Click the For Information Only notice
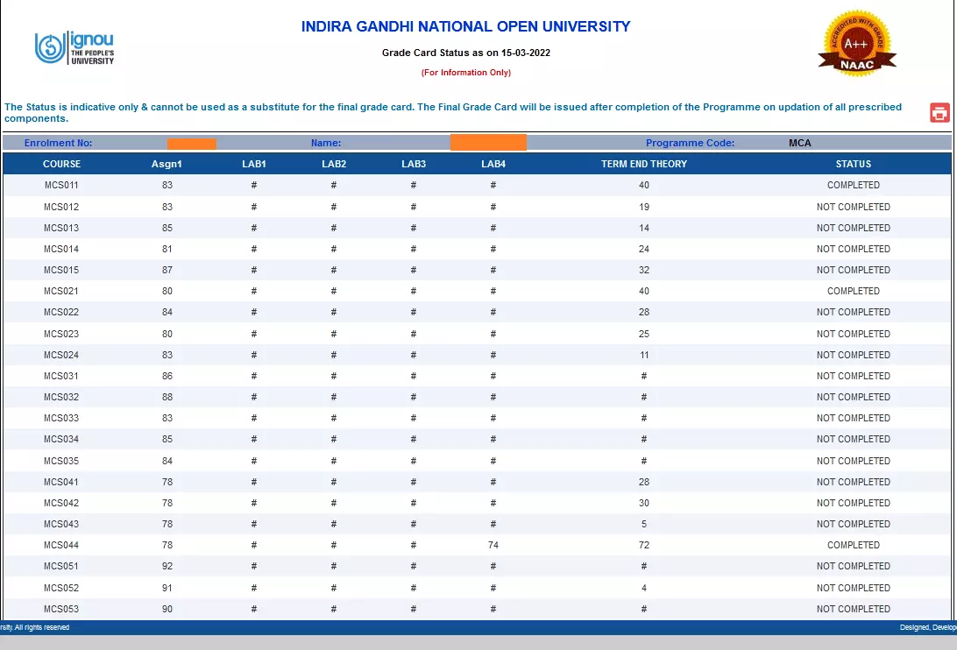 (466, 72)
